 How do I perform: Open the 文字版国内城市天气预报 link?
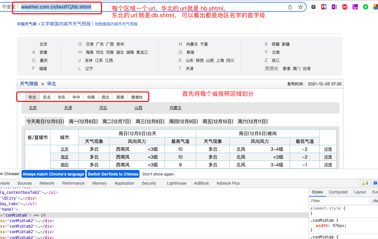(65, 24)
